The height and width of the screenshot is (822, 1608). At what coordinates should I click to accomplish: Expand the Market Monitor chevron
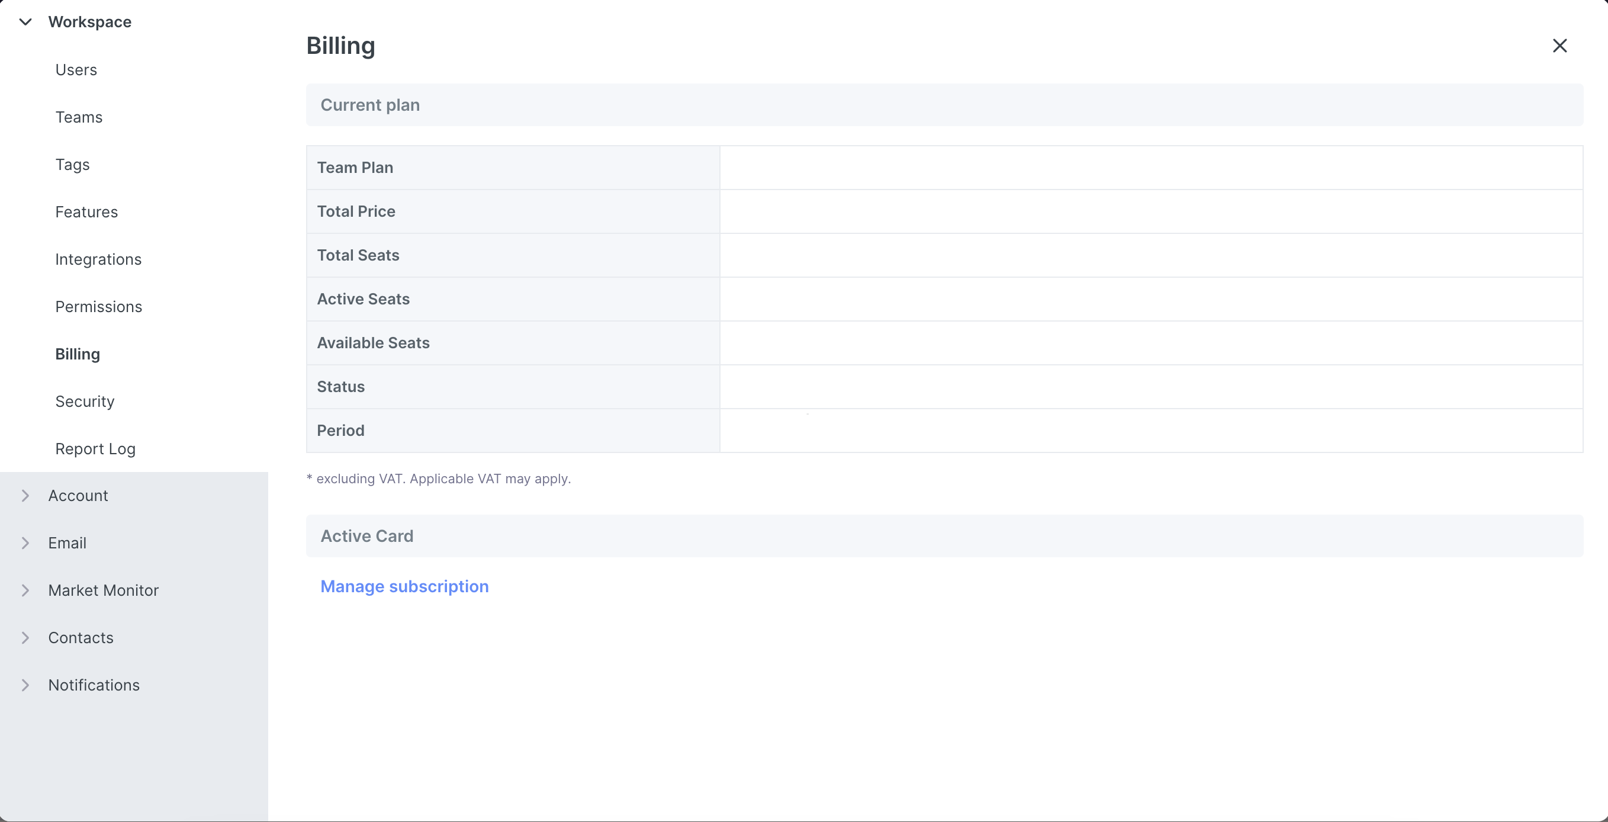coord(25,590)
